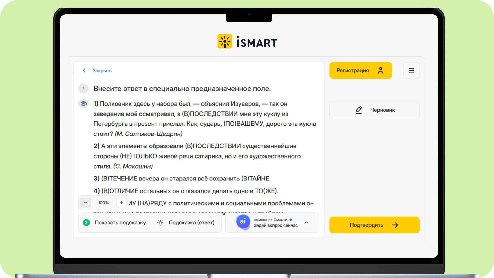
Task: Click the Регистрация button
Action: tap(360, 70)
